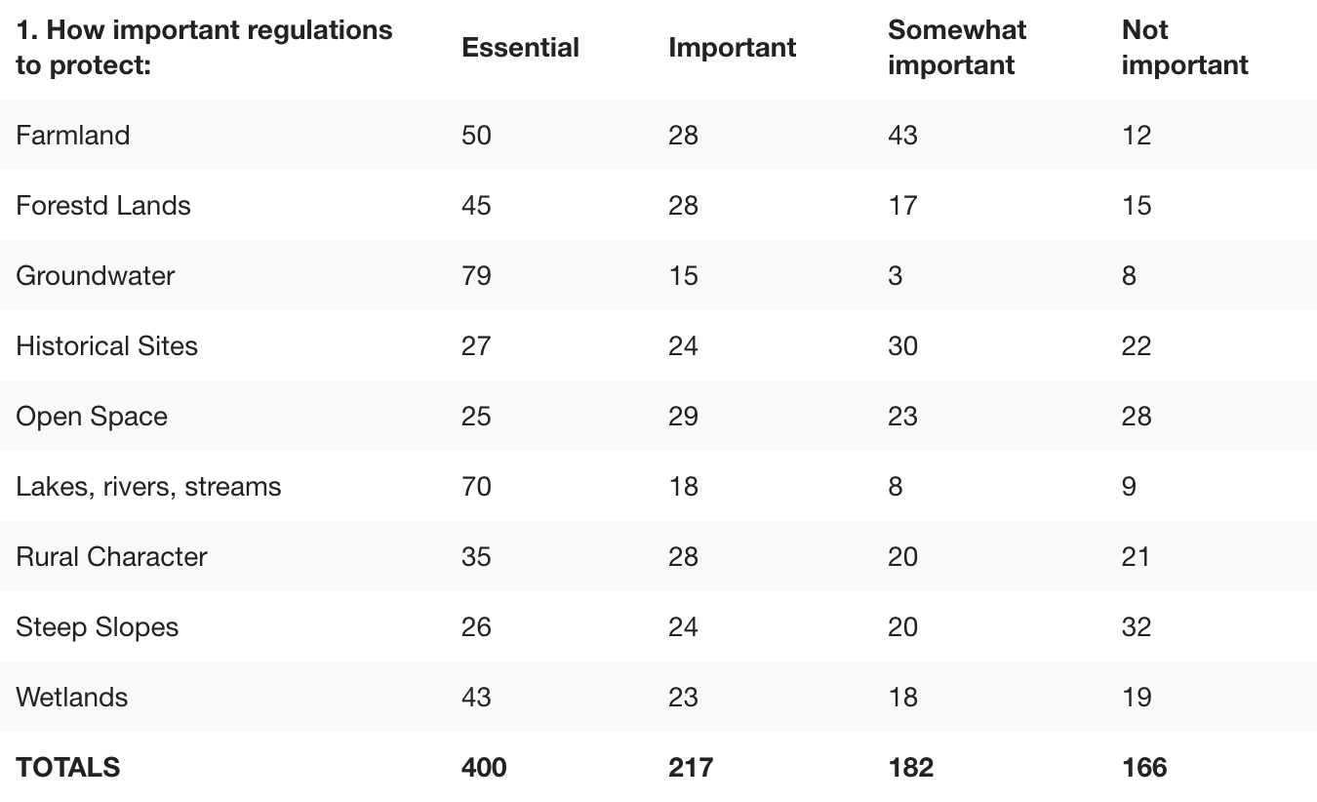Select the Forestd Lands row label
Screen dimensions: 1317x802
(103, 205)
